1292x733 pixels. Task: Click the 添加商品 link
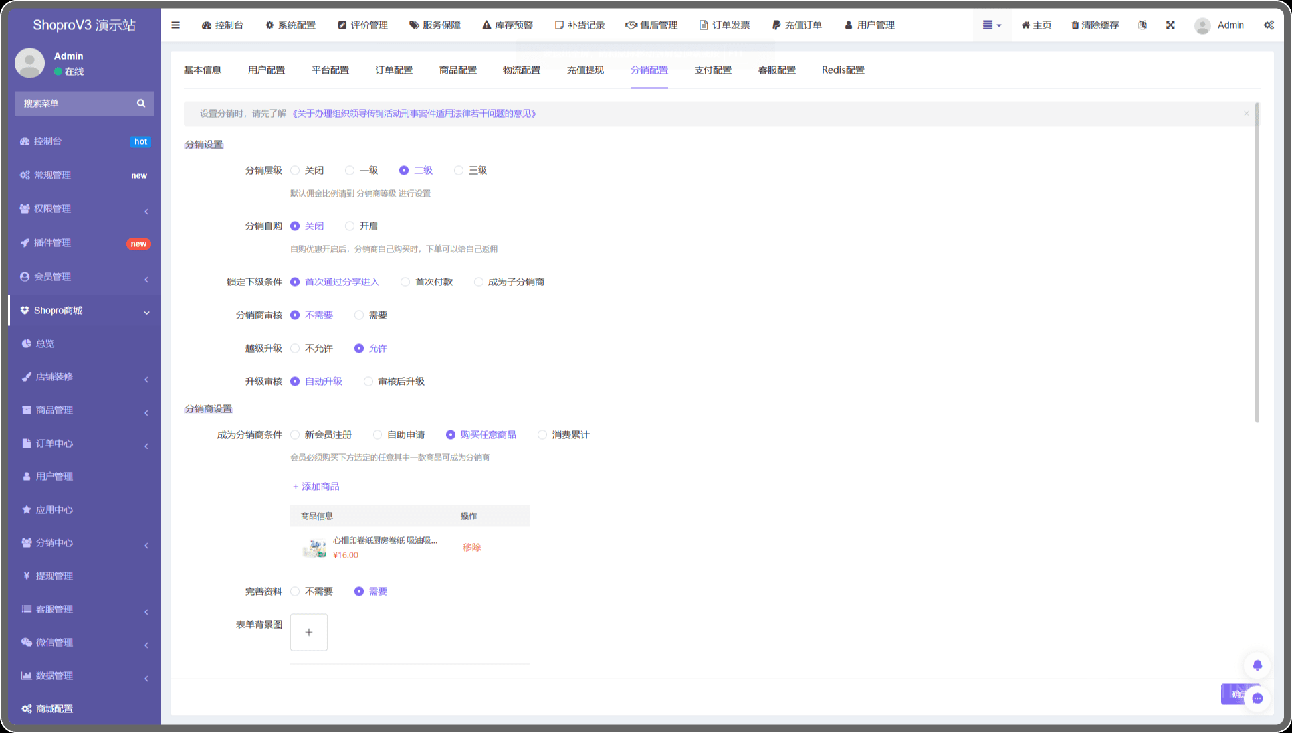point(316,487)
